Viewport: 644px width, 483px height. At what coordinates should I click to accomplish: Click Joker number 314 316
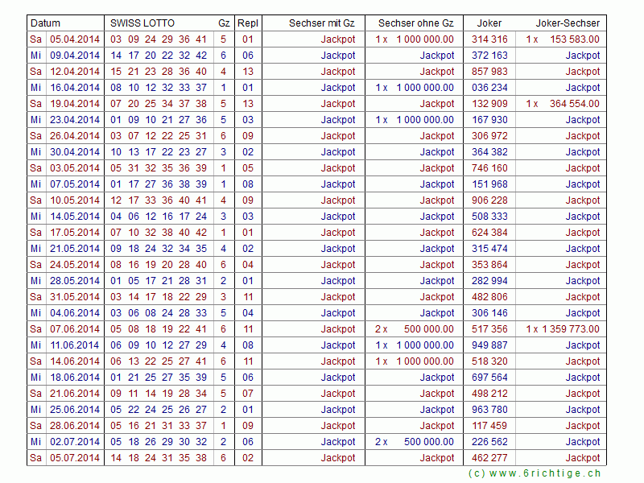pyautogui.click(x=489, y=39)
